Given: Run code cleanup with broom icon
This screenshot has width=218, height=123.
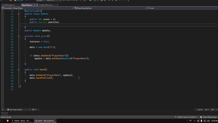Looking at the screenshot, I should point(33,110).
